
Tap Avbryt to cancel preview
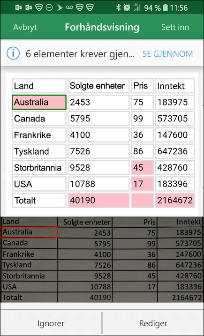click(x=25, y=28)
